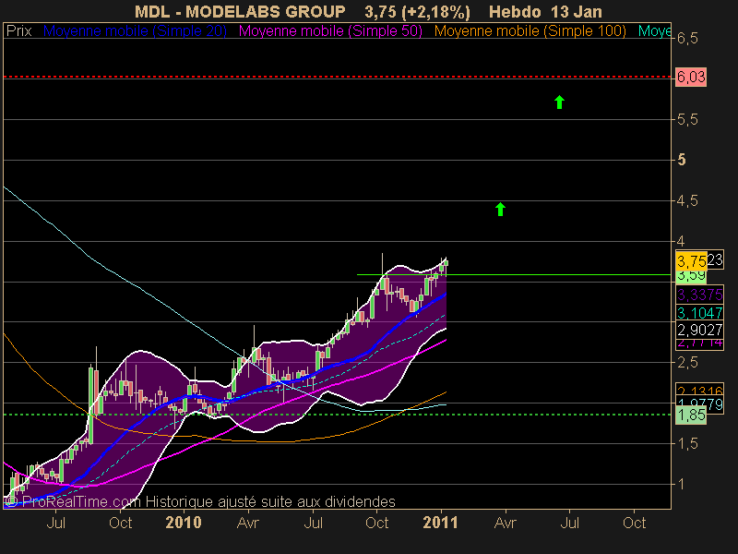The width and height of the screenshot is (738, 554).
Task: Click the 6,5 price axis label
Action: 687,38
